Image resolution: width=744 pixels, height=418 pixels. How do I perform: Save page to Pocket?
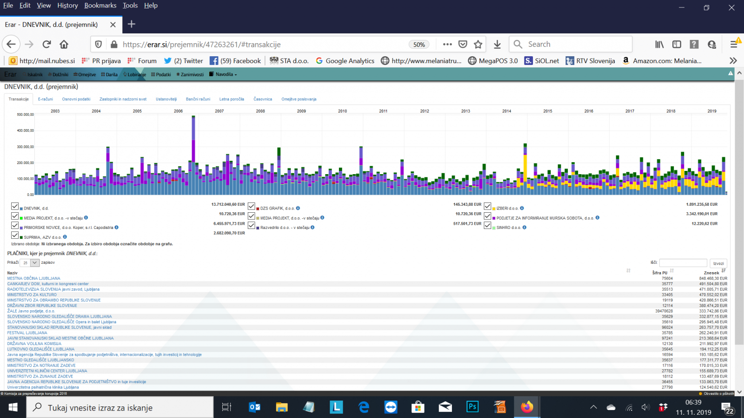(463, 44)
